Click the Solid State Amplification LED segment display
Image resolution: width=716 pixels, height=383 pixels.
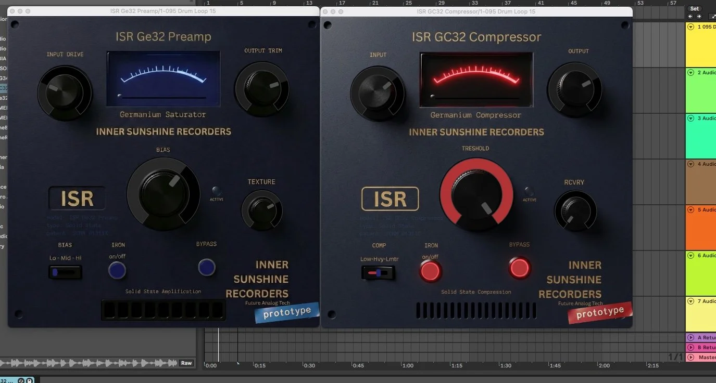coord(163,310)
